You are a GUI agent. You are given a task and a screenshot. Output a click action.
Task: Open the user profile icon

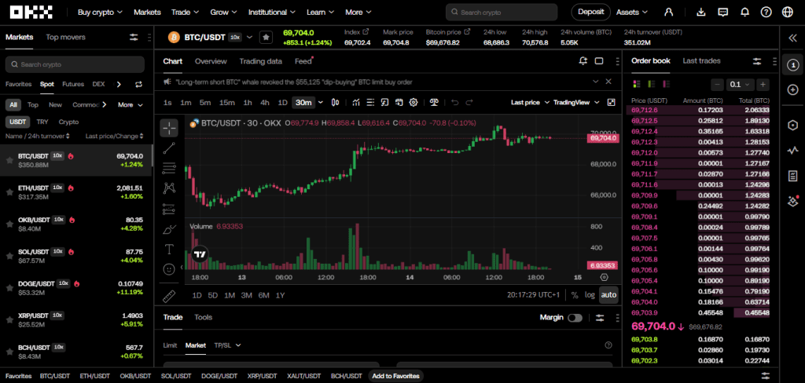[x=668, y=12]
